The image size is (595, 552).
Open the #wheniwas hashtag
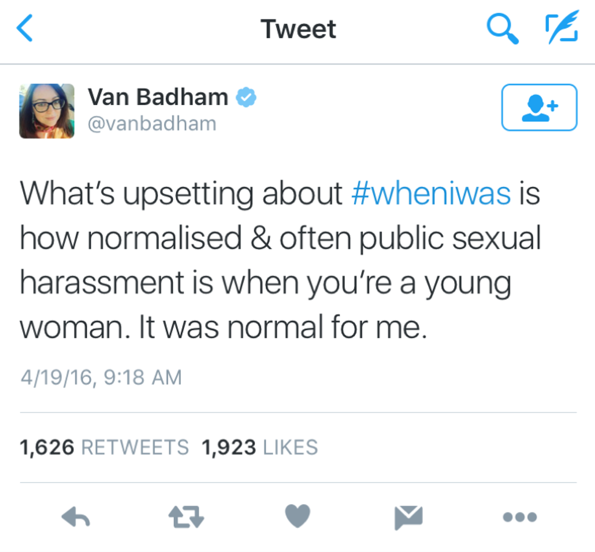431,194
